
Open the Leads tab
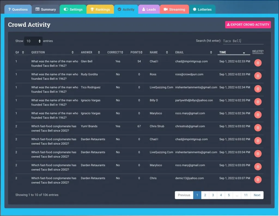(x=149, y=10)
